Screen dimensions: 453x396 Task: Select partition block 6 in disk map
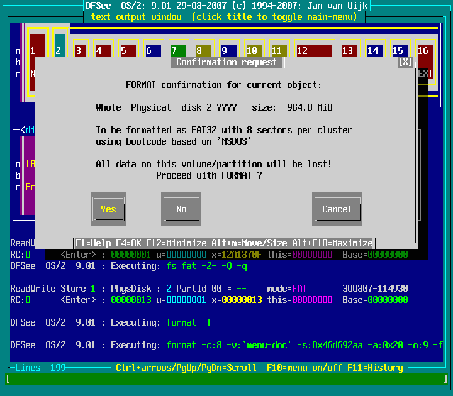(153, 50)
